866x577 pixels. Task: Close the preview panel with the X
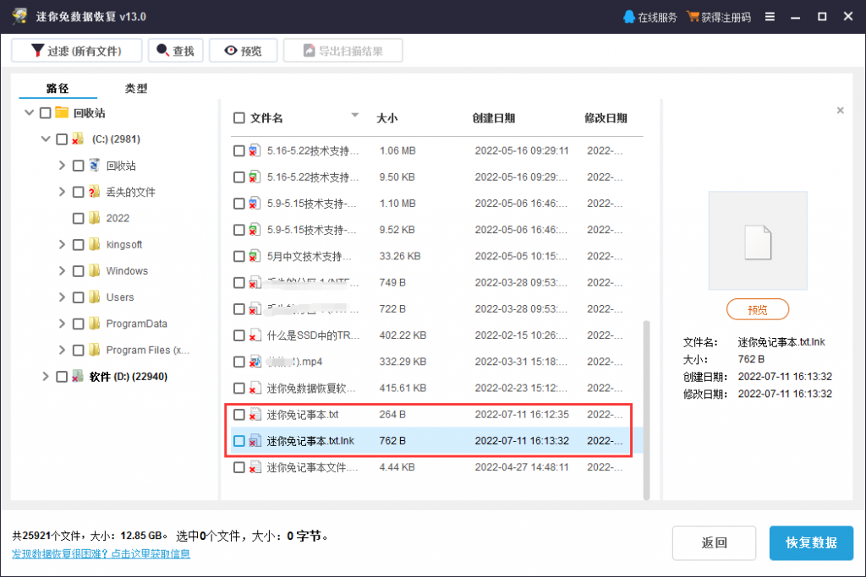[x=840, y=111]
